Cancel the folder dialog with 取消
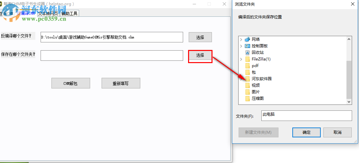Image resolution: width=359 pixels, height=163 pixels. [338, 132]
